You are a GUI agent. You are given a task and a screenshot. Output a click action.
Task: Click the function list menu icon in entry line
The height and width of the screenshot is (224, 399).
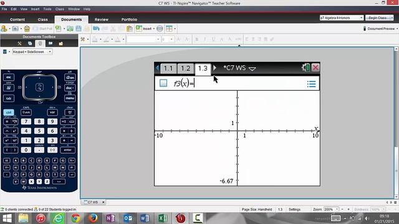point(311,84)
